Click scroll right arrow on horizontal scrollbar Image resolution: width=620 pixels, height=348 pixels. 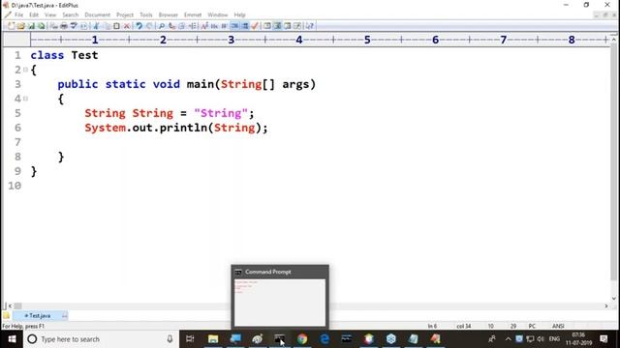(x=606, y=305)
